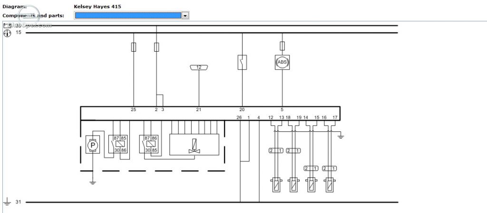Click wheel speed sensor wired to pins 12/13

click(x=276, y=185)
